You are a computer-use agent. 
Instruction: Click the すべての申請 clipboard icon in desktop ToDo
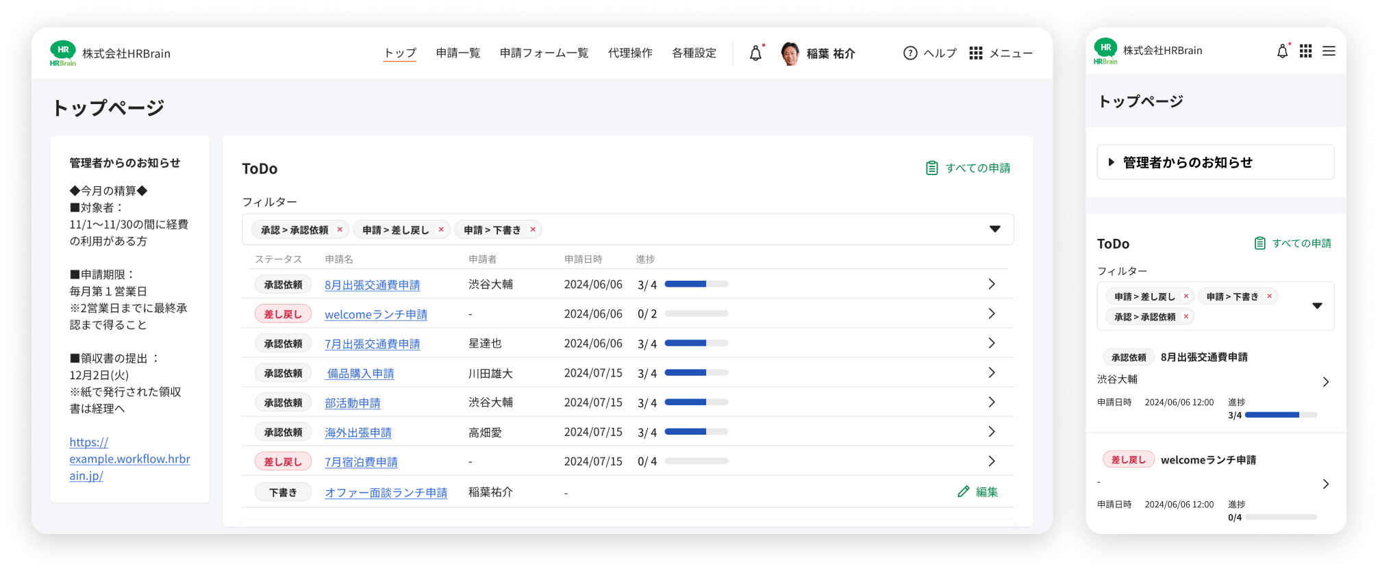[x=931, y=168]
